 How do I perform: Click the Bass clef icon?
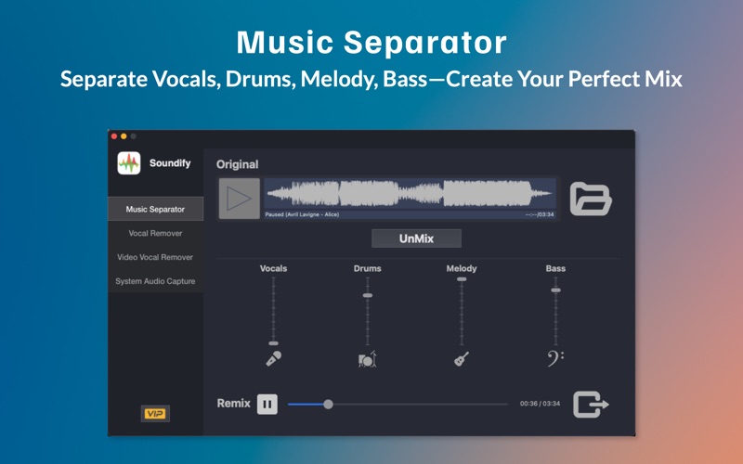tap(555, 359)
